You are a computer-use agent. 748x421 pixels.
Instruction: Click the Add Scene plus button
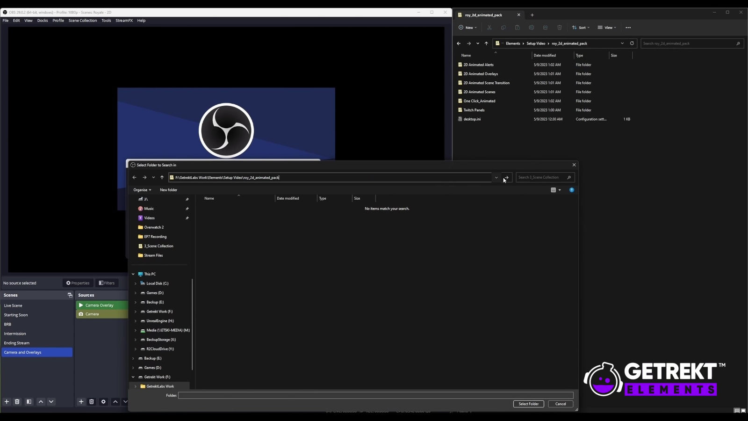click(7, 401)
